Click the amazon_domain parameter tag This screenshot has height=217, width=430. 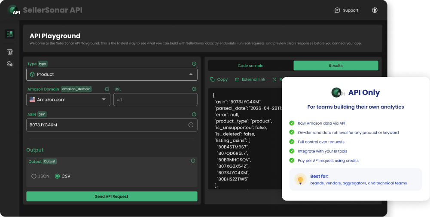pyautogui.click(x=76, y=89)
